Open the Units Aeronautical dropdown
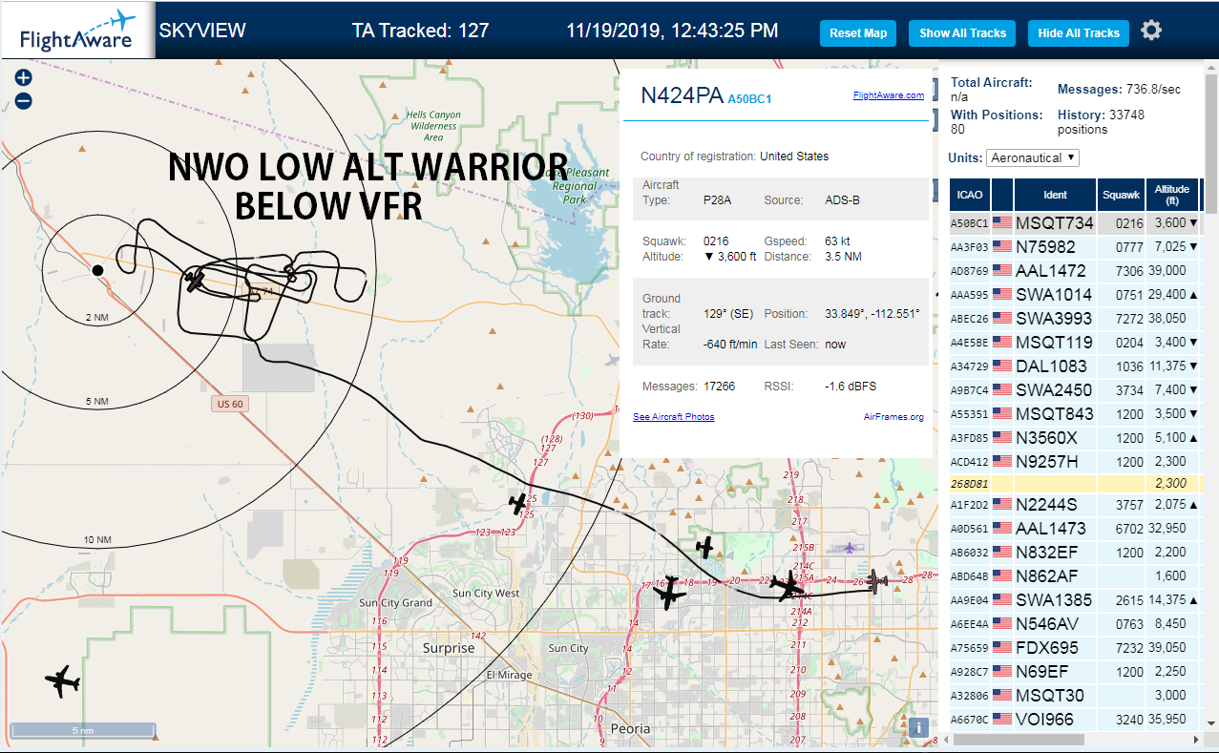This screenshot has height=753, width=1219. 1033,157
